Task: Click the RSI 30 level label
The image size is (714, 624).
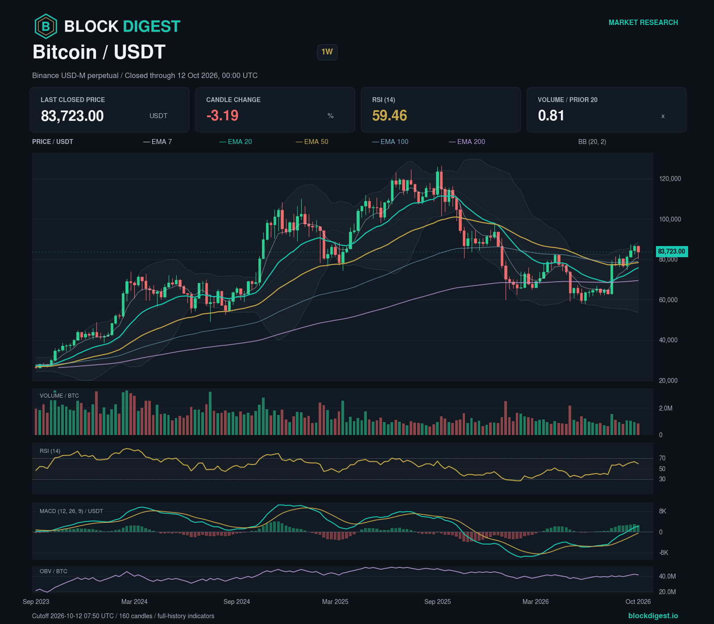Action: click(662, 479)
